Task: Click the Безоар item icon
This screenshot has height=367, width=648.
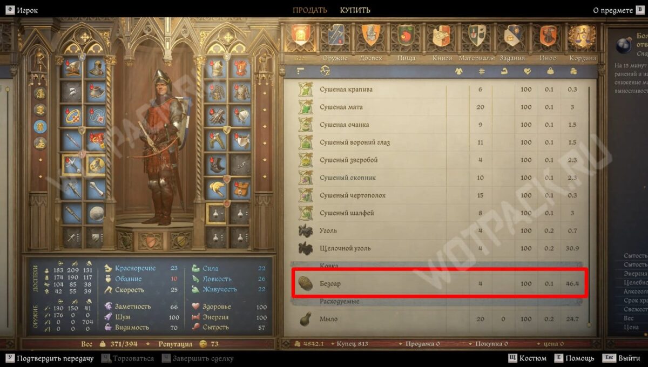Action: pos(306,283)
